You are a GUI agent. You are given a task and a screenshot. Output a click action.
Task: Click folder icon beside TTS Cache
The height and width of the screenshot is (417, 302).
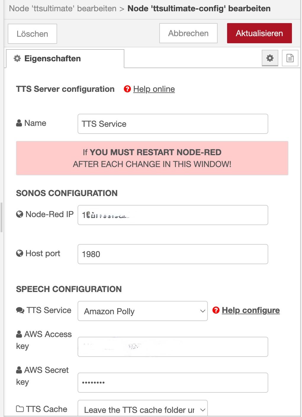pyautogui.click(x=20, y=409)
